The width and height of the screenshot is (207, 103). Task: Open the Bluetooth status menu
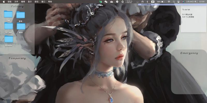pyautogui.click(x=147, y=2)
